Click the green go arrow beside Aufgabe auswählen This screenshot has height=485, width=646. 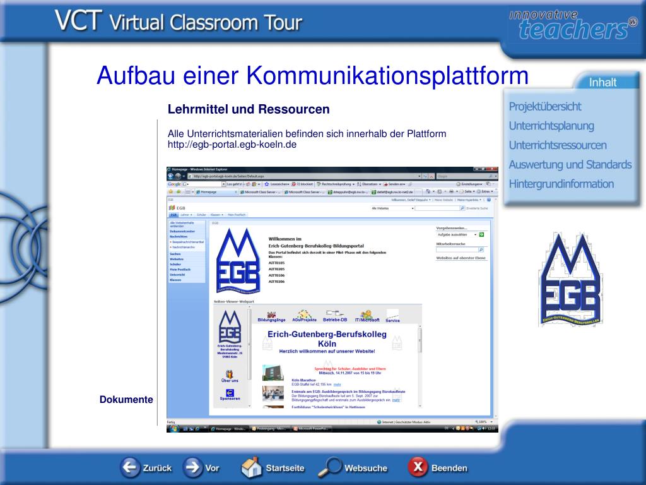(481, 234)
